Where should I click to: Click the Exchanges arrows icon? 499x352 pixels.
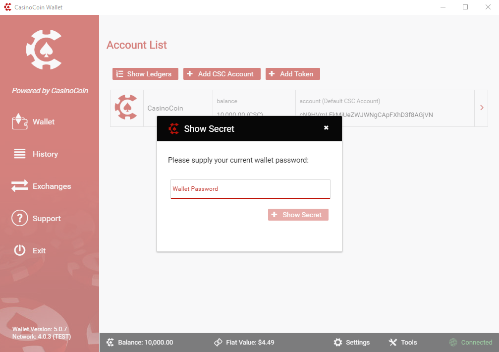(20, 186)
